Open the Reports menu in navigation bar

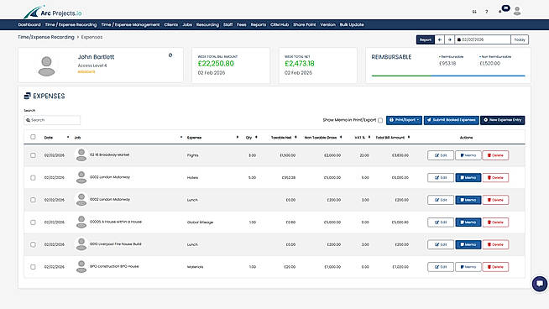click(x=259, y=25)
